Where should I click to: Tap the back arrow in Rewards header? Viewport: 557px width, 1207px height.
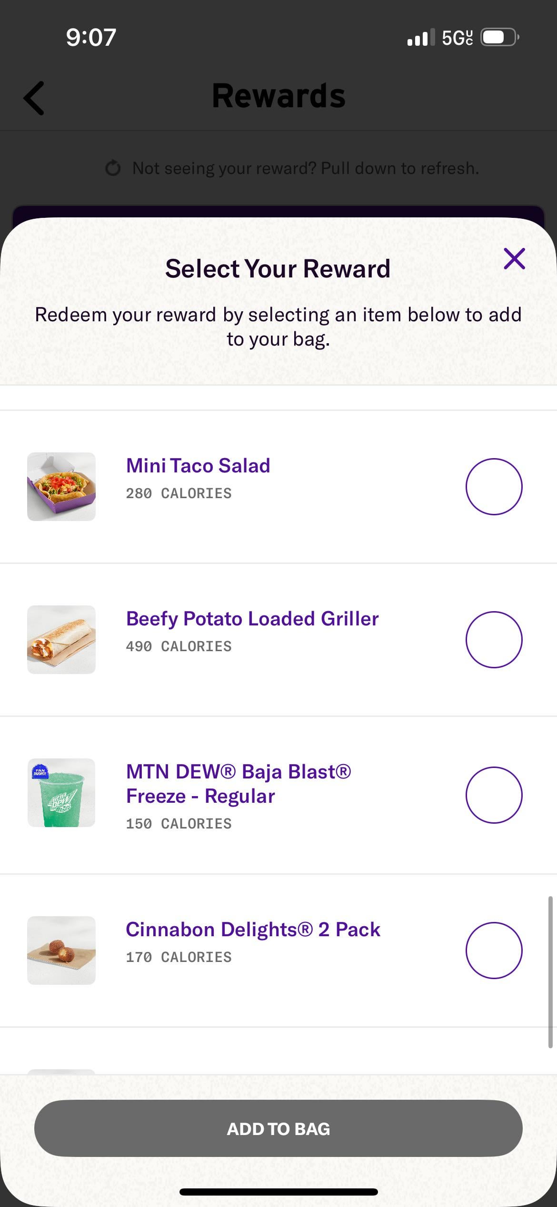pos(34,98)
